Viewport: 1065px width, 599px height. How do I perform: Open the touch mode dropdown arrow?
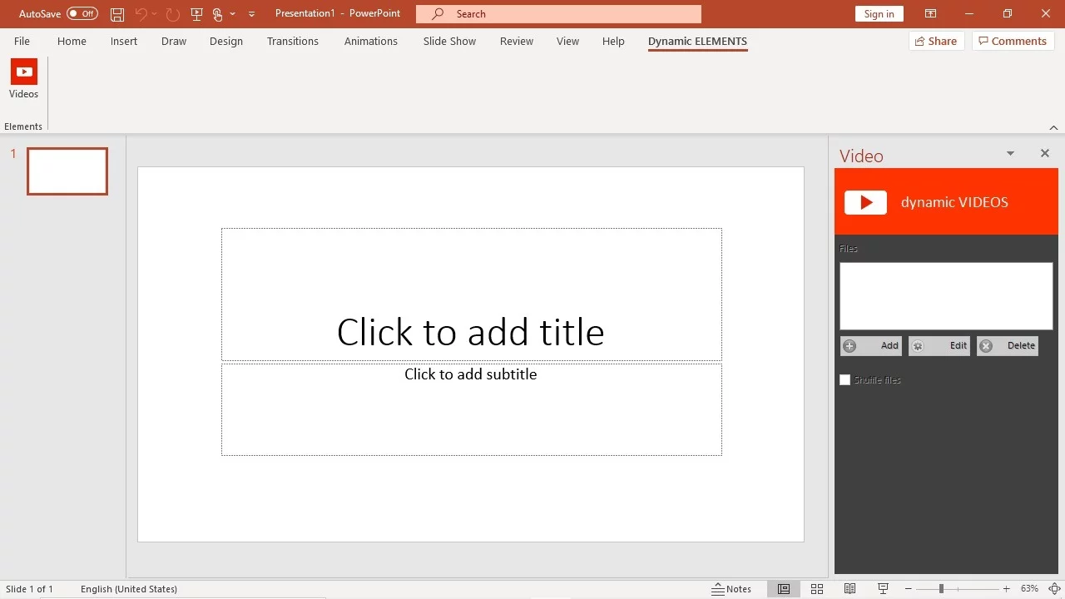click(x=232, y=14)
